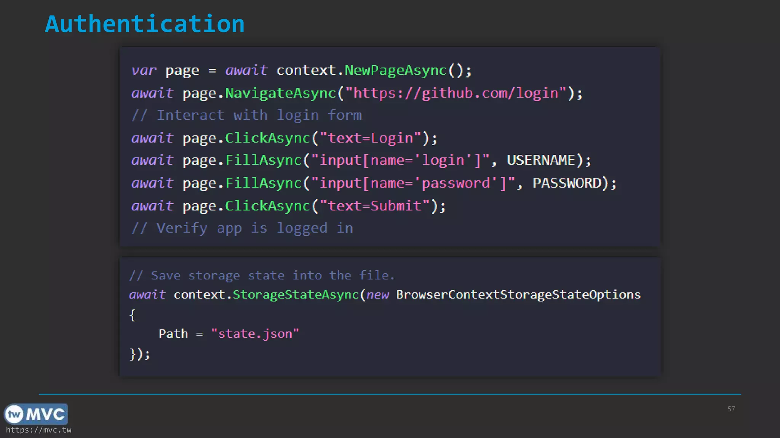This screenshot has width=780, height=438.
Task: Click the comment '// Verify app is logged in'
Action: [x=242, y=228]
